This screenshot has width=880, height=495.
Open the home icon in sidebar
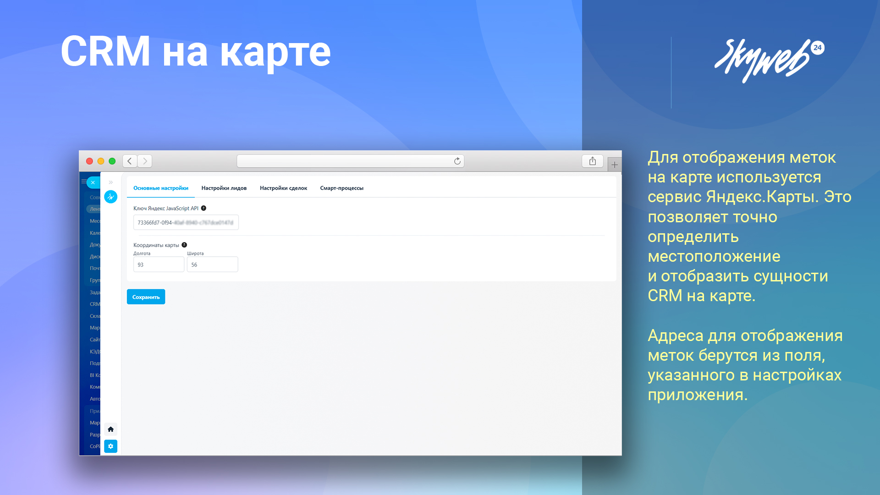[x=110, y=429]
